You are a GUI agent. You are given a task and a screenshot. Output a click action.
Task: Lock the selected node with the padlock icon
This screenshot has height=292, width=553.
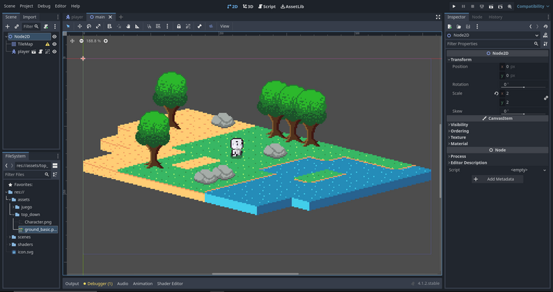(179, 26)
